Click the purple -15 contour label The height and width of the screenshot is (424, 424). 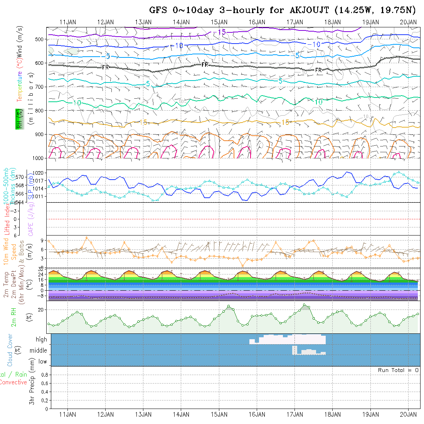[x=221, y=32]
